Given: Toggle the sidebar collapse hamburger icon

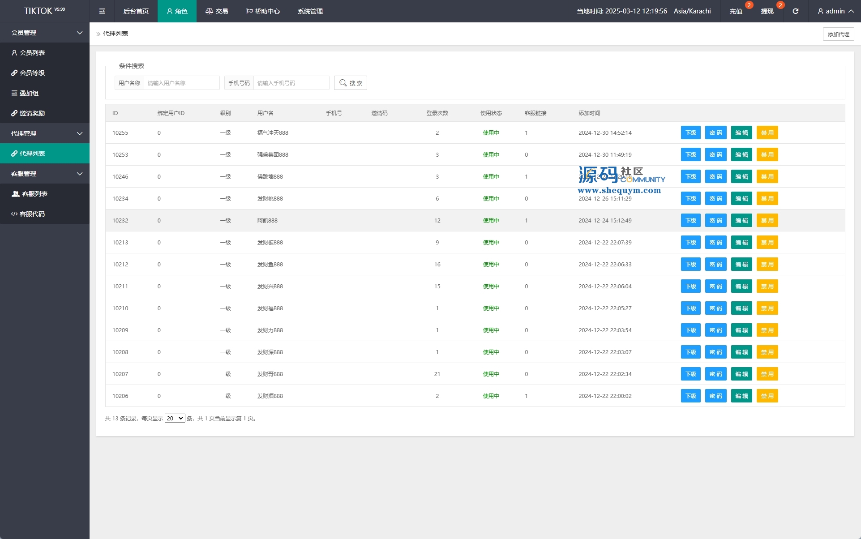Looking at the screenshot, I should [x=102, y=11].
